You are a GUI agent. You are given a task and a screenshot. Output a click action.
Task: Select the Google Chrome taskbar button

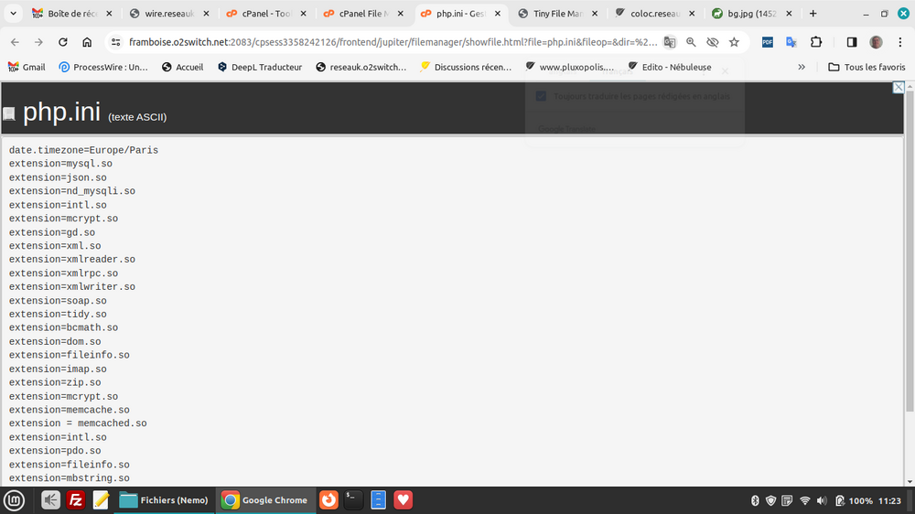[265, 500]
